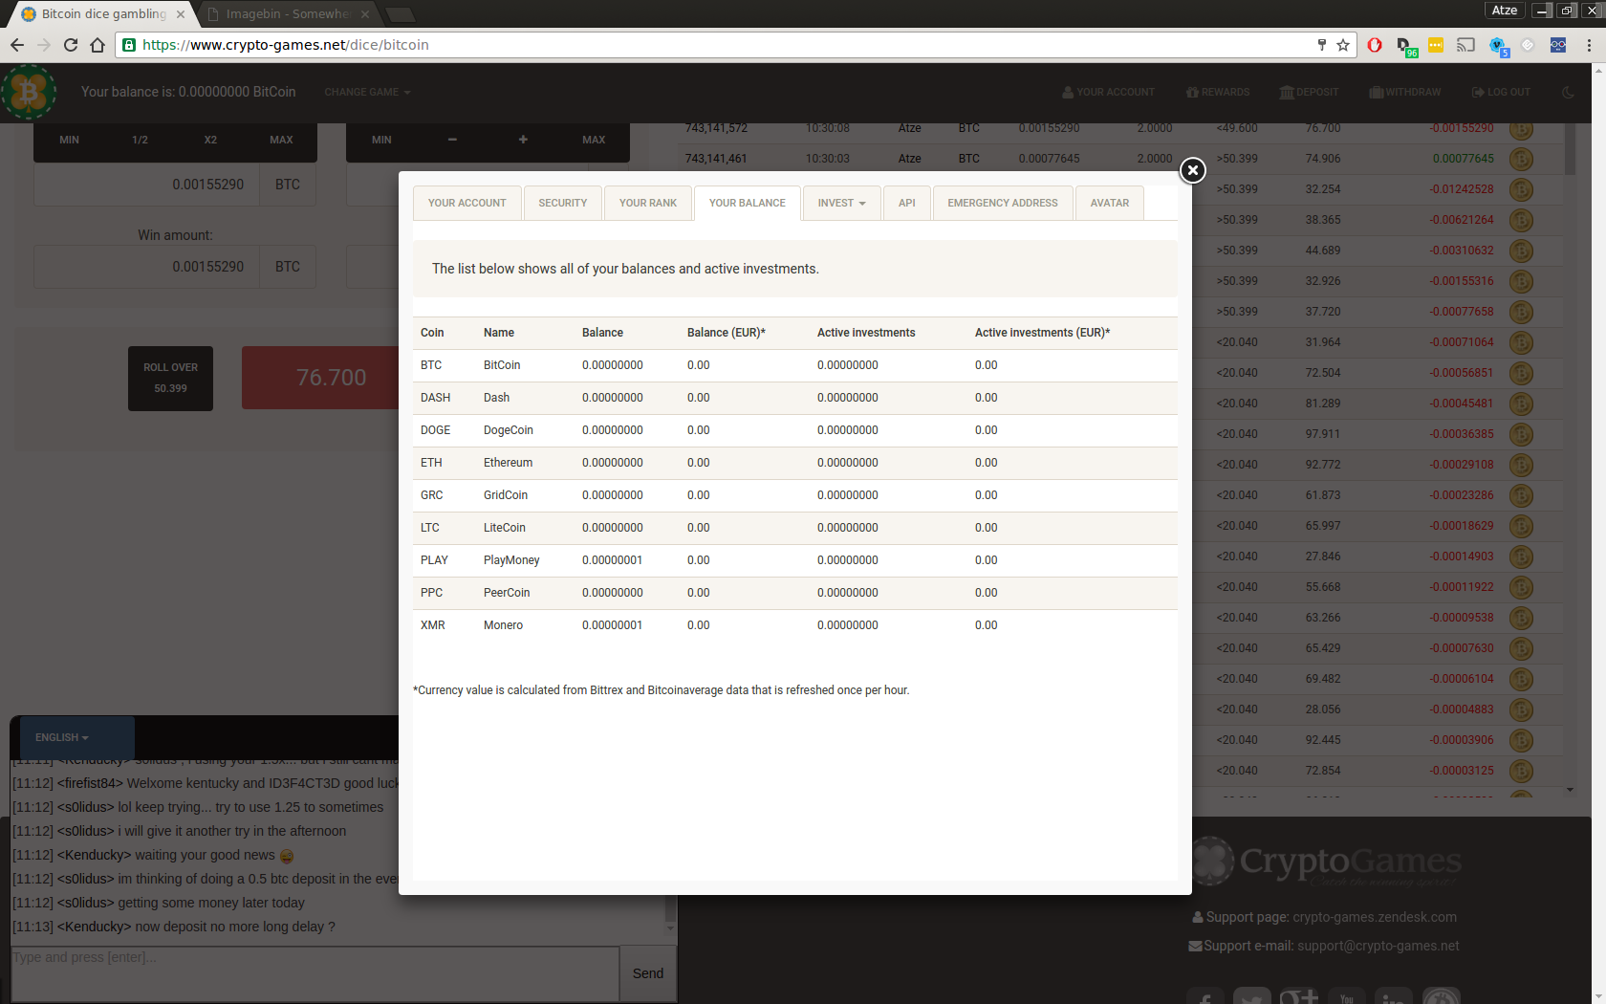The width and height of the screenshot is (1606, 1004).
Task: Open the saved password key icon
Action: [1322, 45]
